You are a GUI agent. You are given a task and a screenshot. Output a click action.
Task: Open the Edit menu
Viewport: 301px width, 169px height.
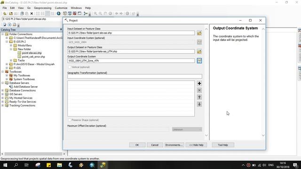click(12, 8)
